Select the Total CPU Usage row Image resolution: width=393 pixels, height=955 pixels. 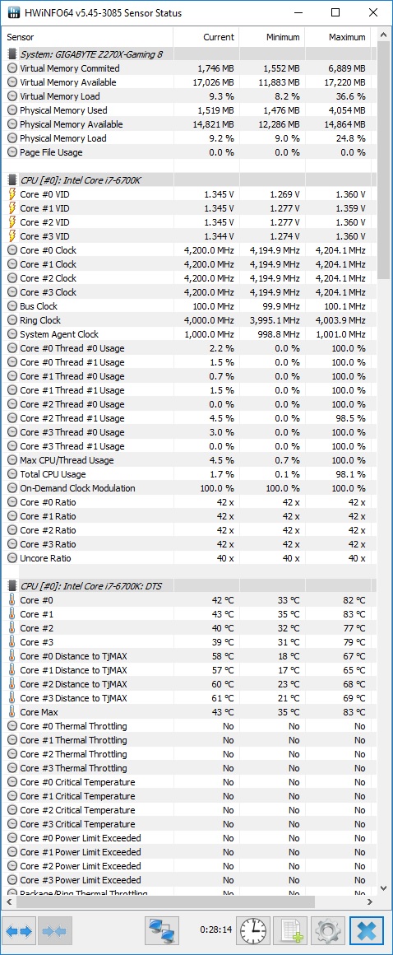(x=189, y=474)
